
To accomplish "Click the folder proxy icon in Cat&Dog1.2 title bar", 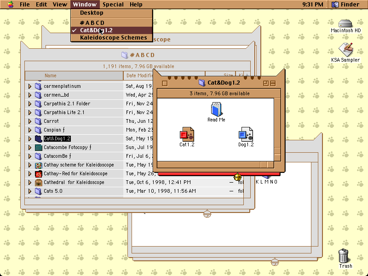I will 201,83.
